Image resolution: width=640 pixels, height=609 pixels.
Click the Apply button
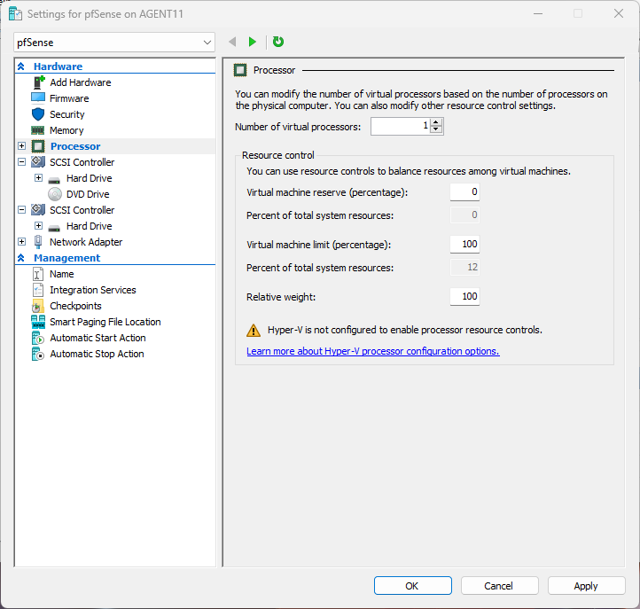(585, 585)
